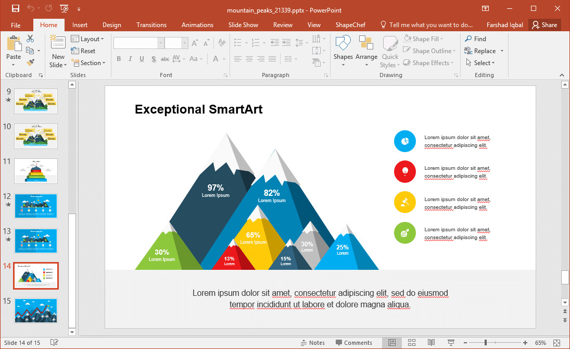Open the Comments pane
Screen dimensions: 570x349
(354, 342)
